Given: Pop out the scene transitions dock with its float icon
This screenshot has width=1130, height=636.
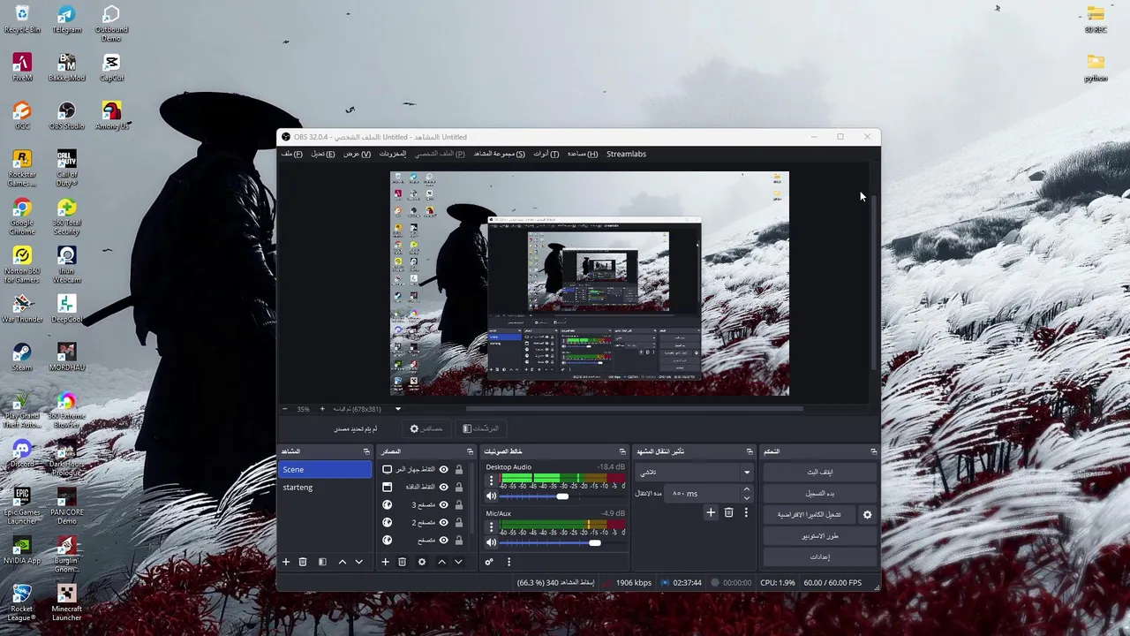Looking at the screenshot, I should pyautogui.click(x=750, y=451).
